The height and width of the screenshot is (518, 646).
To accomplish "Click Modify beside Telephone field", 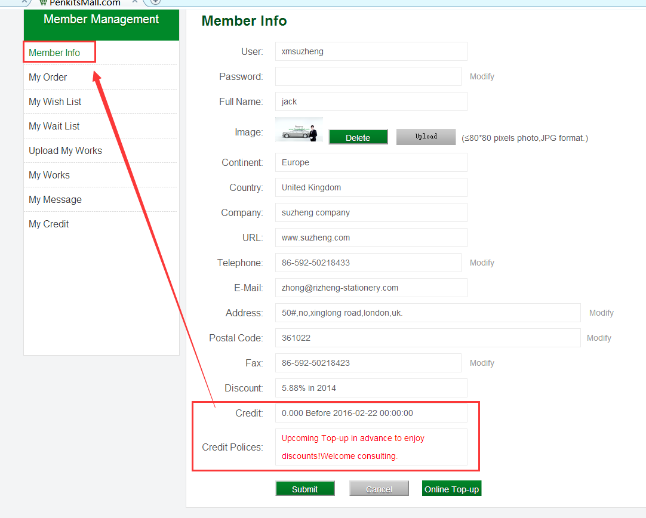I will pyautogui.click(x=482, y=263).
